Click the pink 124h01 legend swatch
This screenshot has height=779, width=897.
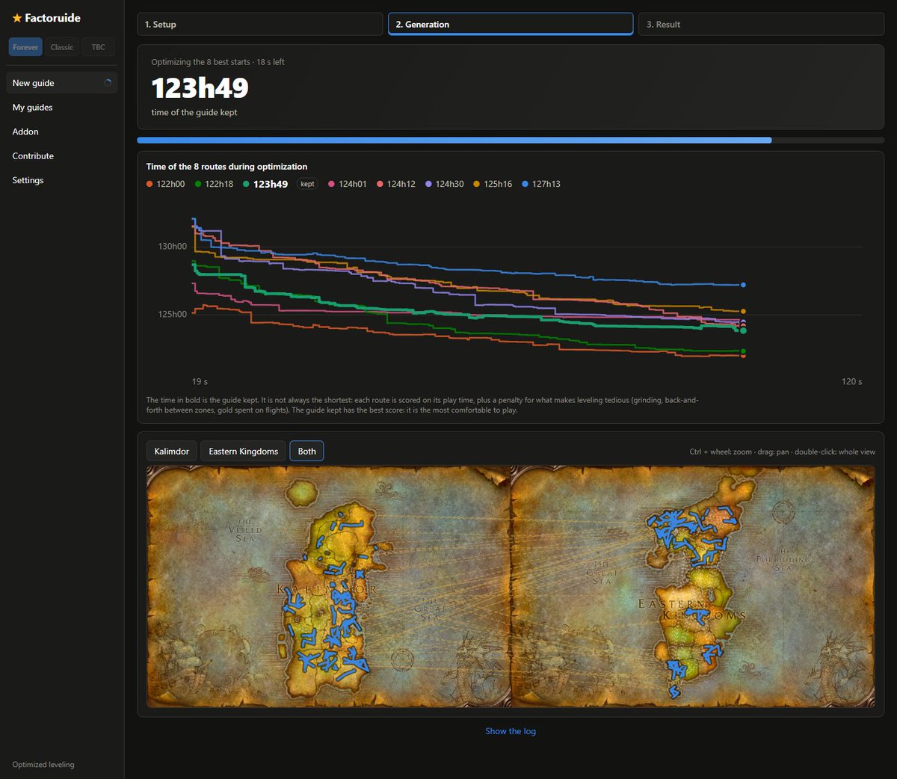[x=331, y=184]
